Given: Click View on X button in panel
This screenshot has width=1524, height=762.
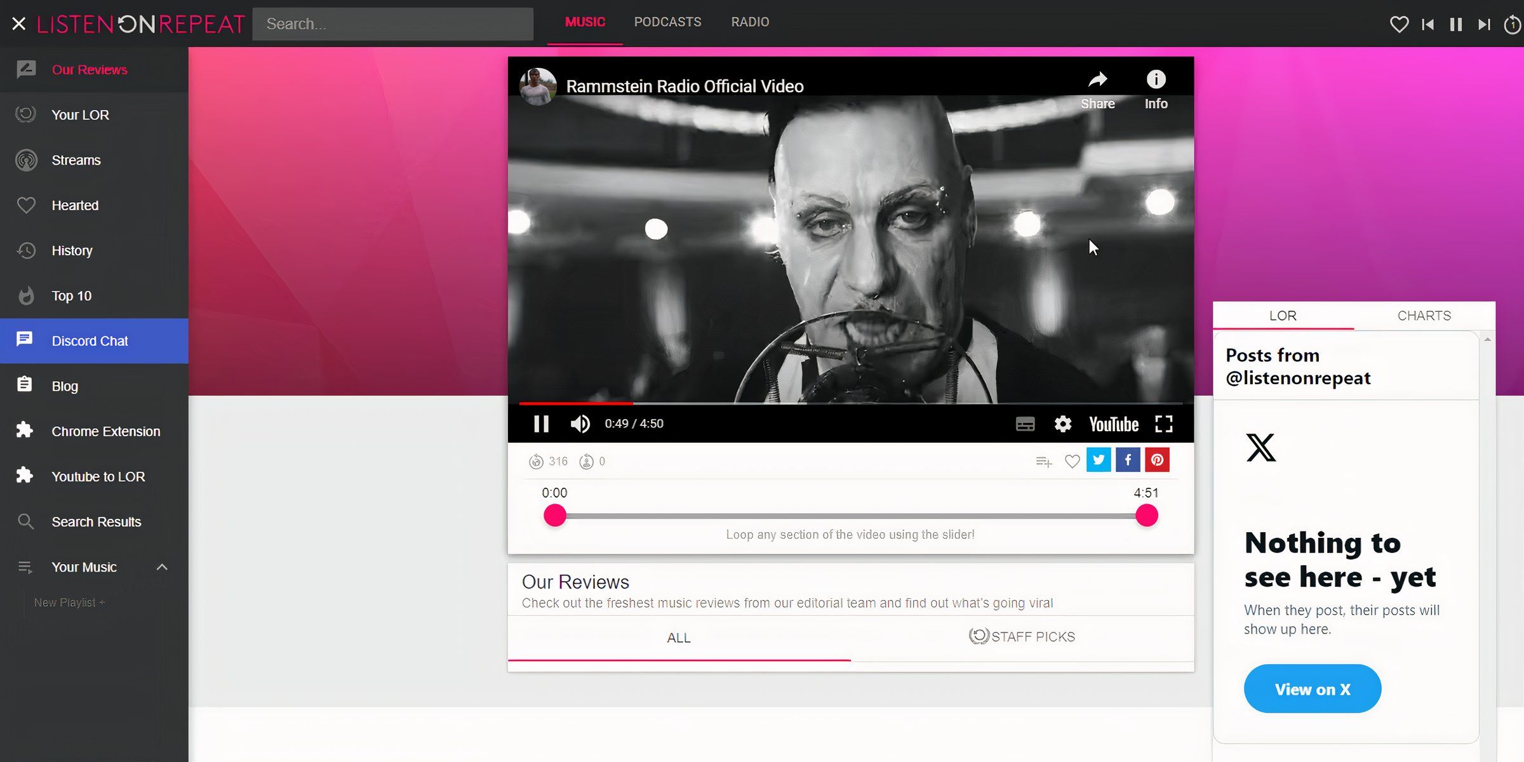Looking at the screenshot, I should tap(1313, 689).
